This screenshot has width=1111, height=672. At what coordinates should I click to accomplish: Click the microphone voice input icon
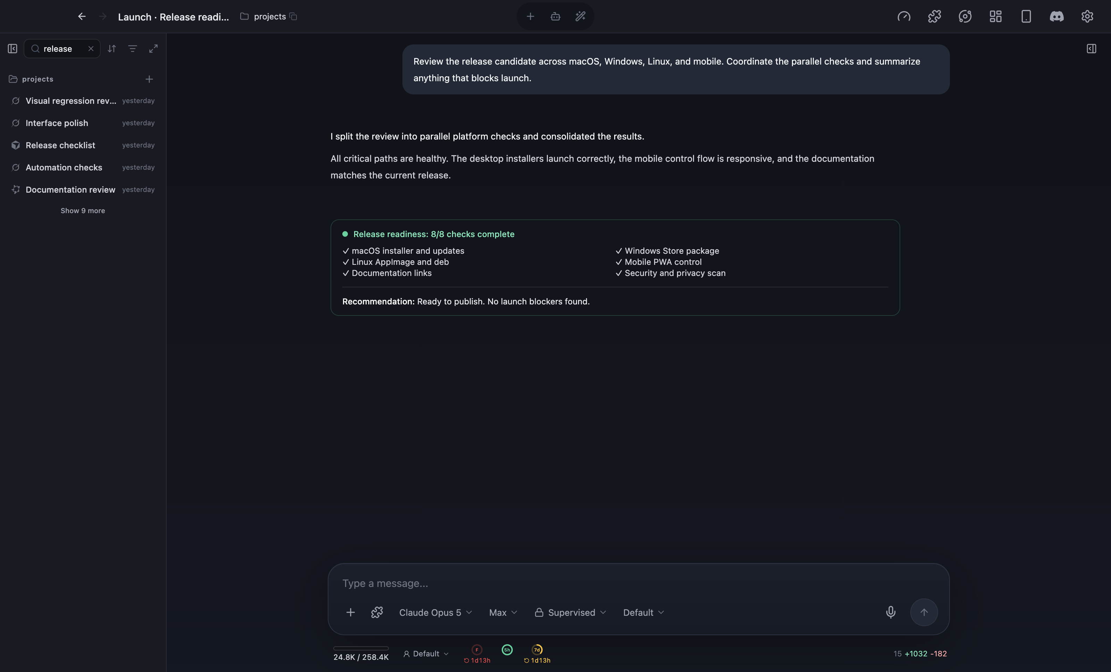click(891, 612)
